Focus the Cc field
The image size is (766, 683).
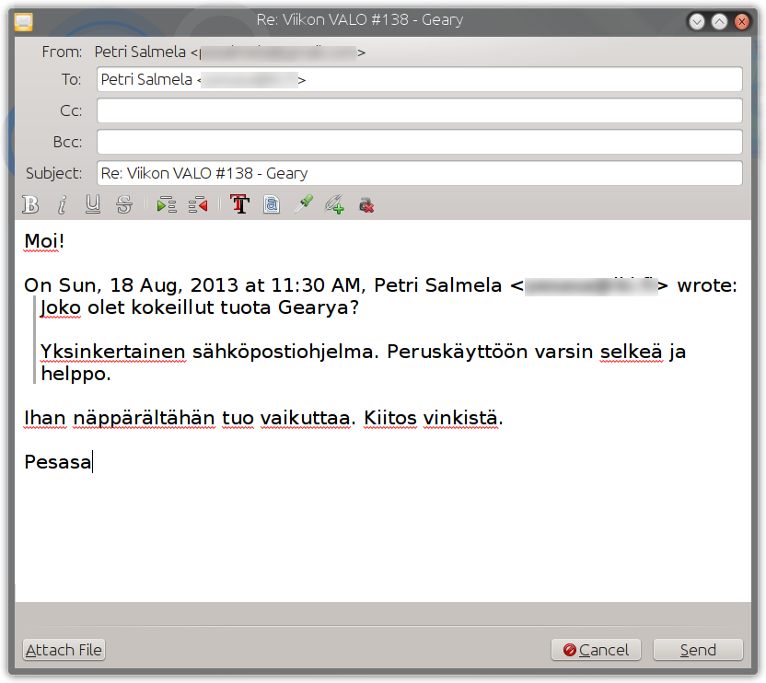coord(420,110)
